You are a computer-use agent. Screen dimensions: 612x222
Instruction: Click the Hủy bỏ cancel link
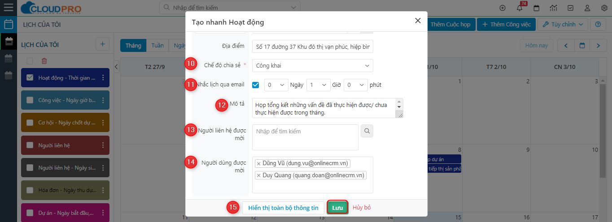tap(362, 208)
